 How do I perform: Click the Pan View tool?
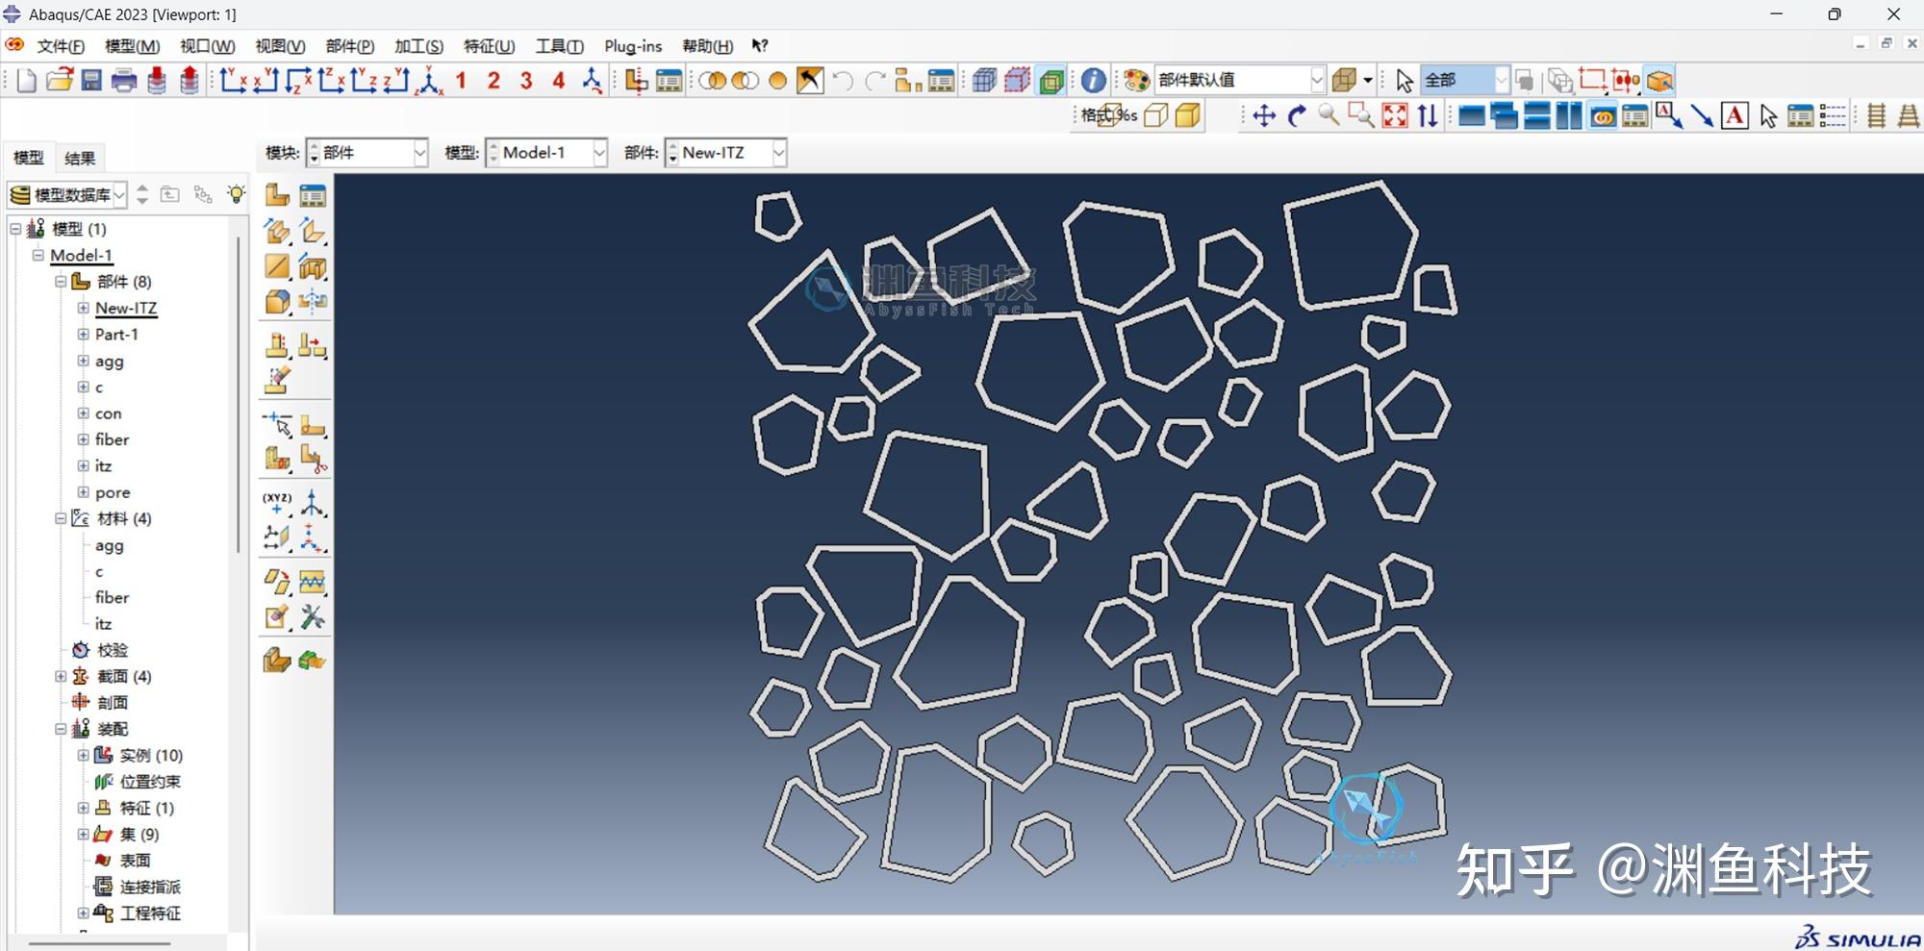1264,116
